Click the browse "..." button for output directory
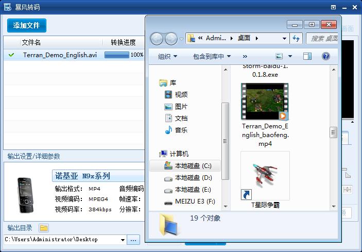 [133, 240]
